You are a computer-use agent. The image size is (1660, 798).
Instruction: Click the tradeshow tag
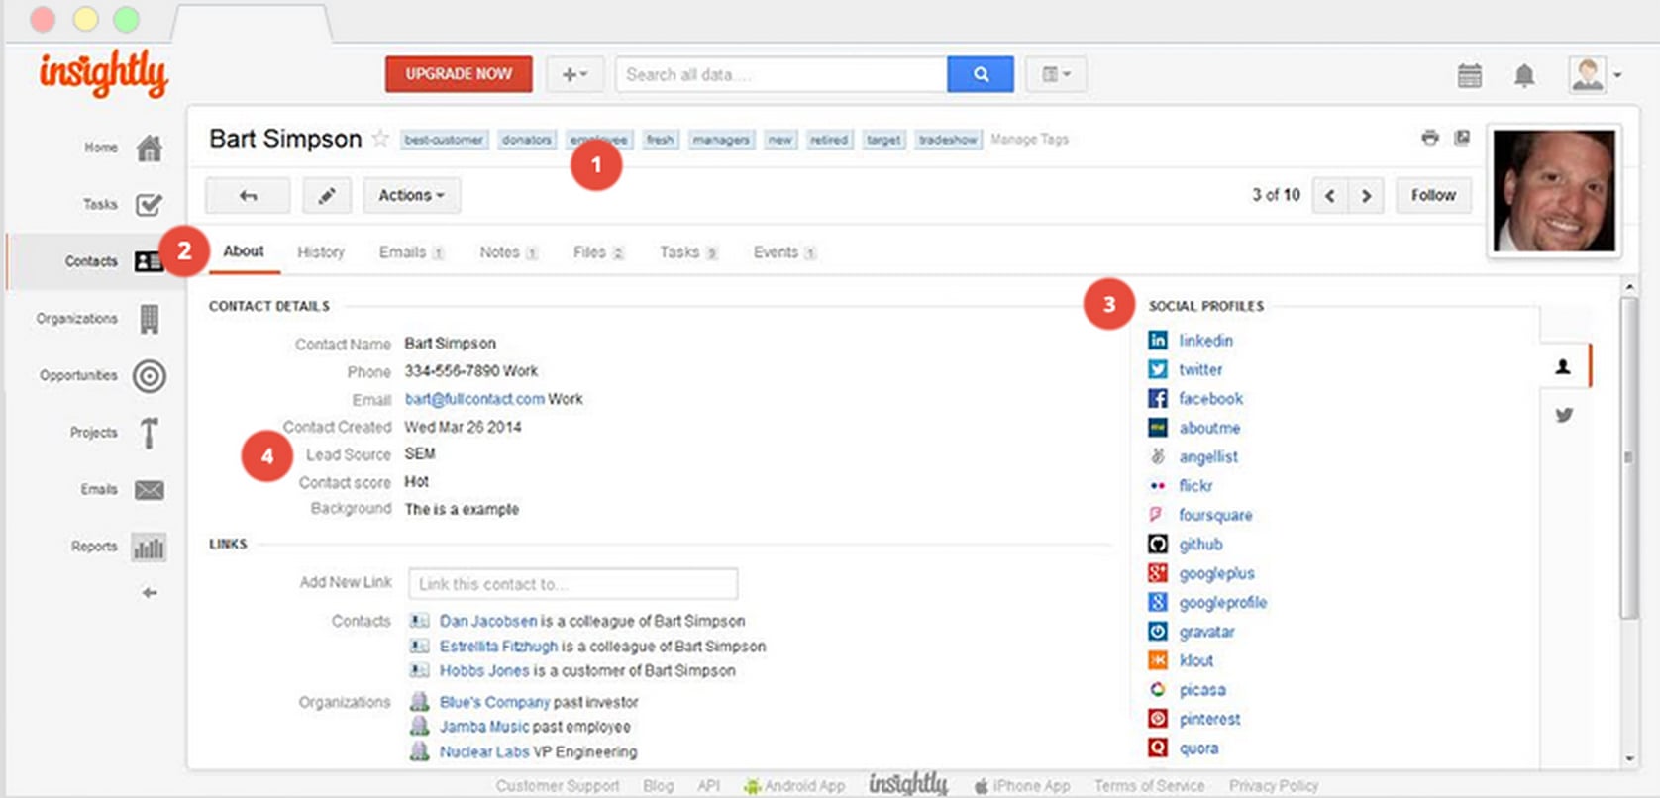[948, 140]
